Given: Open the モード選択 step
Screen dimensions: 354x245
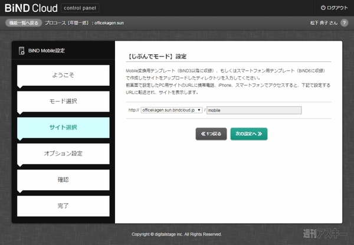Looking at the screenshot, I should pos(63,102).
